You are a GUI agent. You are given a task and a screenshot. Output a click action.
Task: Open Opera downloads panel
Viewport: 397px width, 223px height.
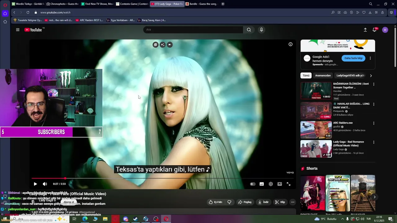click(x=370, y=12)
